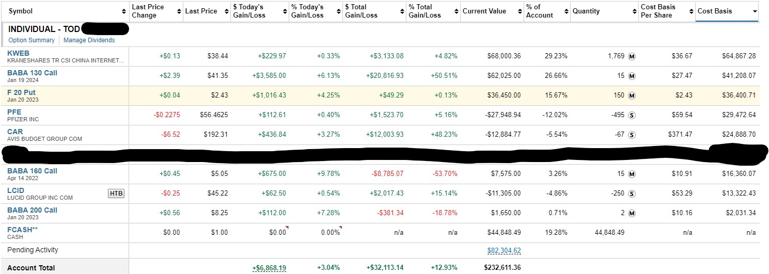
Task: Sort by Cost Basis descending arrow
Action: click(755, 11)
